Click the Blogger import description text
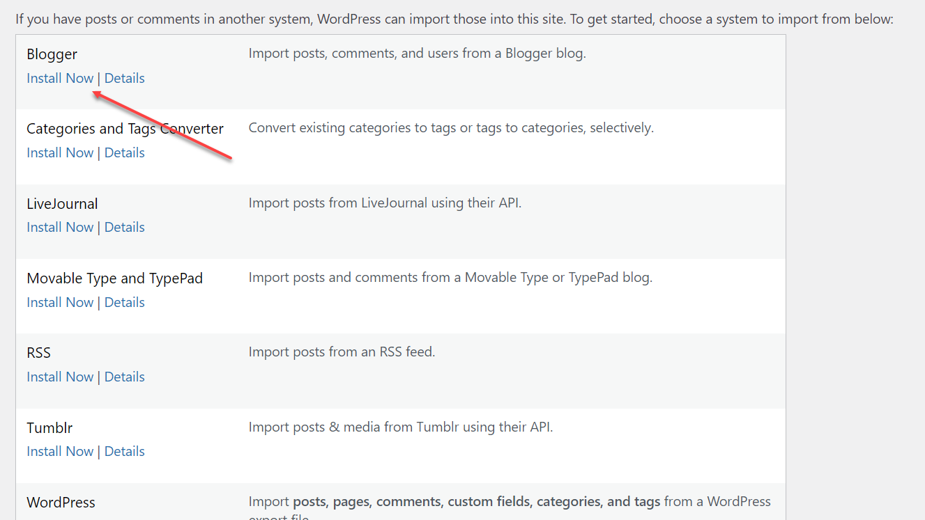The height and width of the screenshot is (520, 925). [417, 53]
